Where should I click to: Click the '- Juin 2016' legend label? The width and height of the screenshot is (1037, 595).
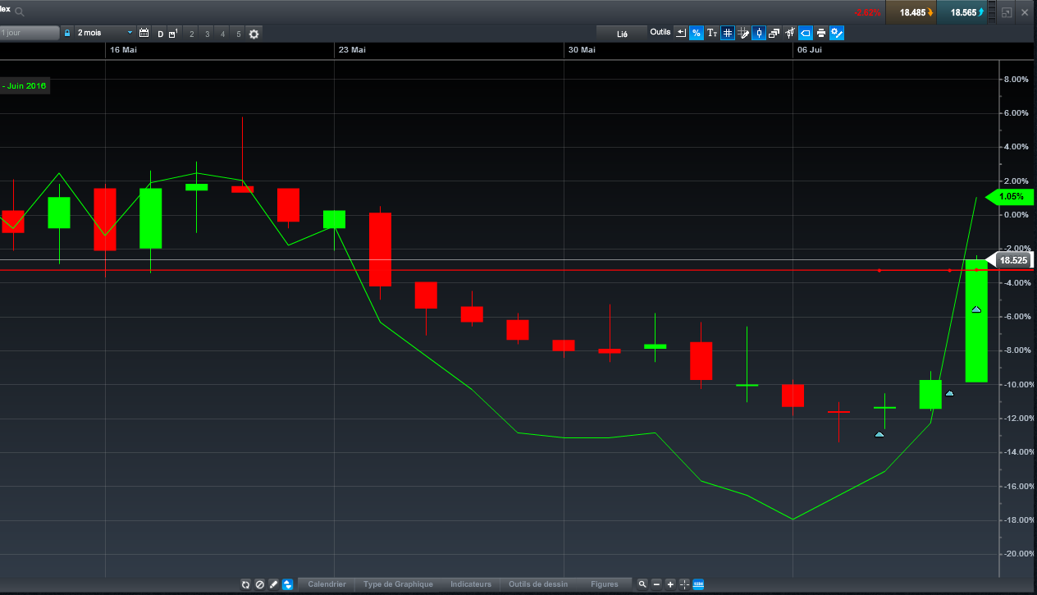point(25,85)
